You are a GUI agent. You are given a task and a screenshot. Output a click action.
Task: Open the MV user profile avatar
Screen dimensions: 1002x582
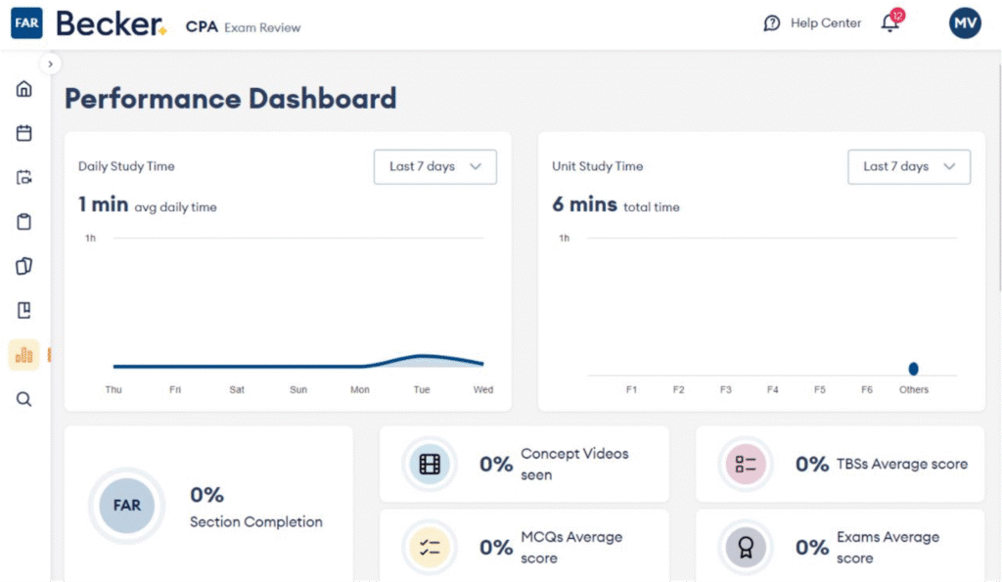pyautogui.click(x=965, y=23)
